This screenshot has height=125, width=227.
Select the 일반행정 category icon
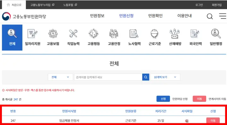point(216,37)
